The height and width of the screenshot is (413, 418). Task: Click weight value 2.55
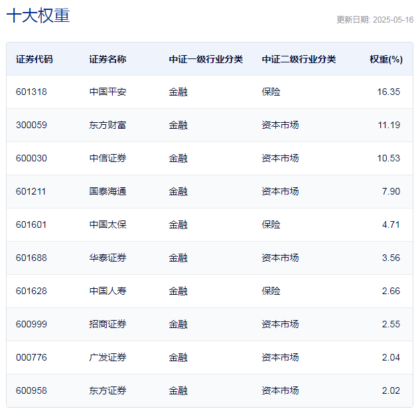click(x=391, y=324)
